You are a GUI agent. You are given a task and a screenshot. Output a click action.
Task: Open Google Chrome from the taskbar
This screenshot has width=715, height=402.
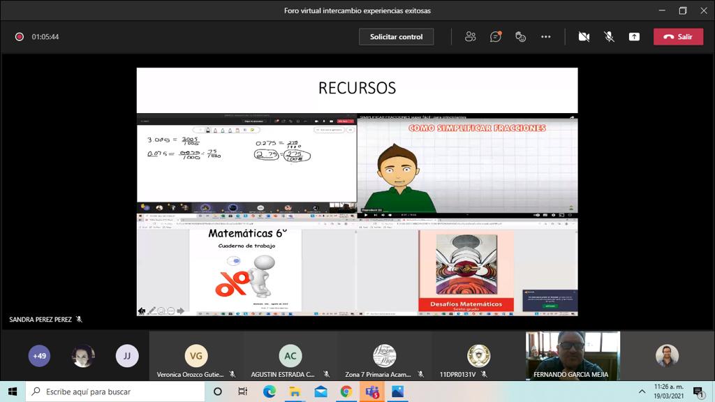click(x=346, y=392)
